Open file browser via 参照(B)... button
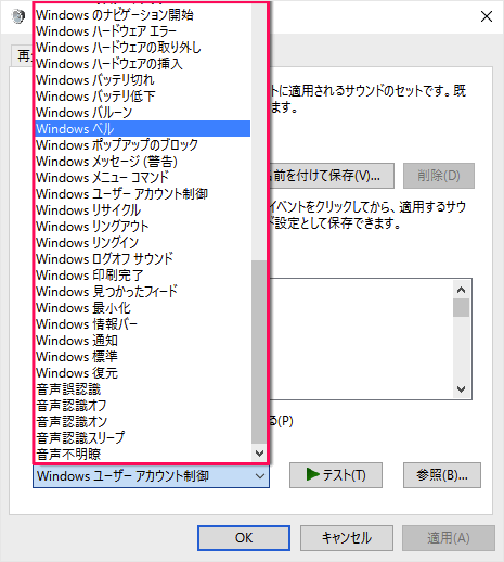 442,475
